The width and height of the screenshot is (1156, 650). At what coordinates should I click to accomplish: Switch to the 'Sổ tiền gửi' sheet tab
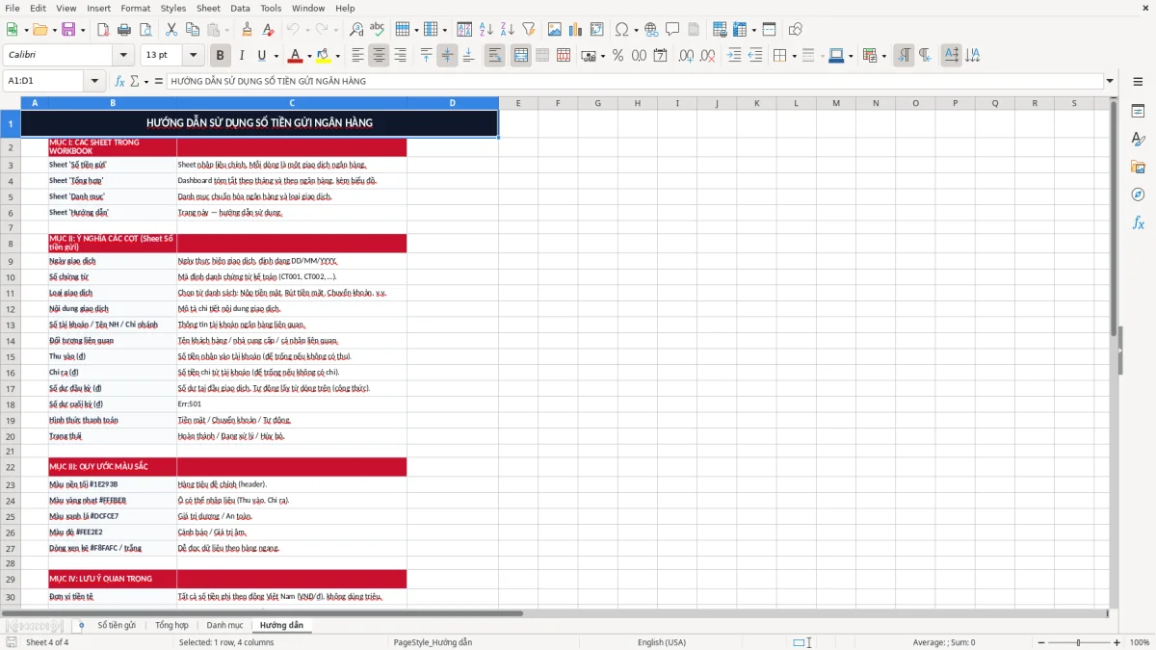pos(117,625)
